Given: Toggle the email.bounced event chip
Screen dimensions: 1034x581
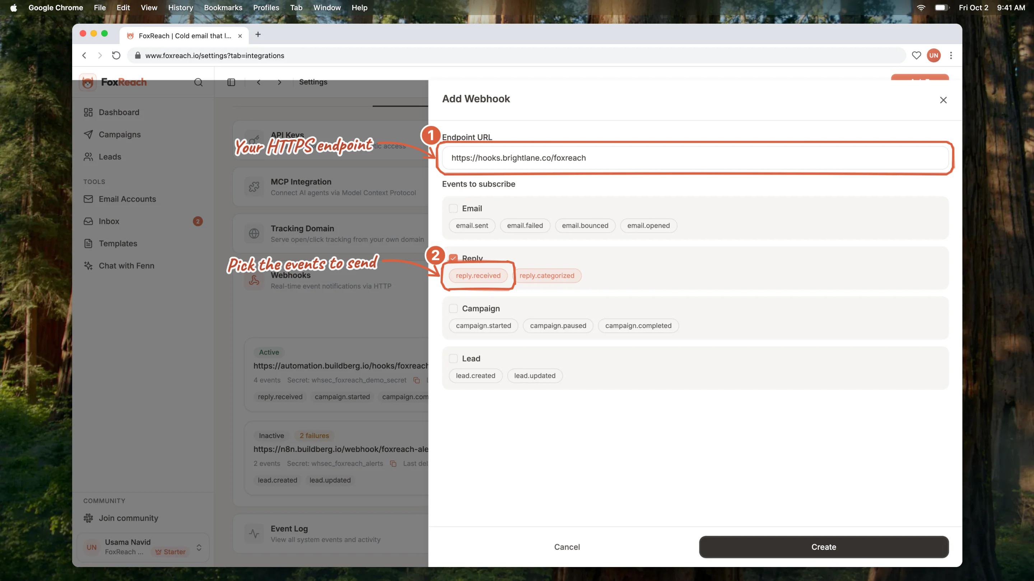Looking at the screenshot, I should (585, 225).
